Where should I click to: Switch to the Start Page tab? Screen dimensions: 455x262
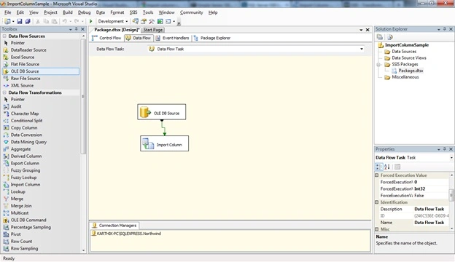(x=153, y=30)
